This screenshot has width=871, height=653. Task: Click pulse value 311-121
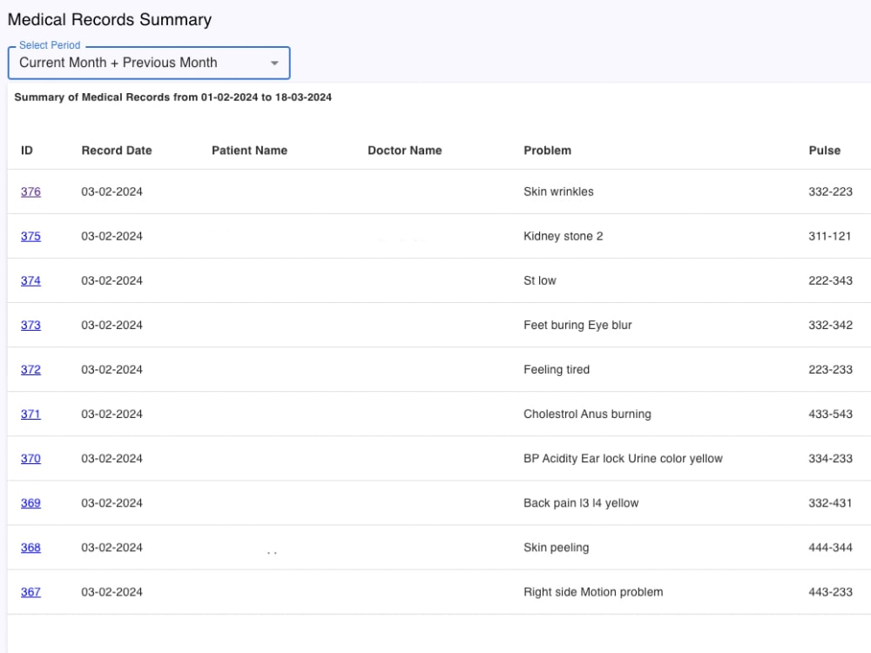coord(830,236)
